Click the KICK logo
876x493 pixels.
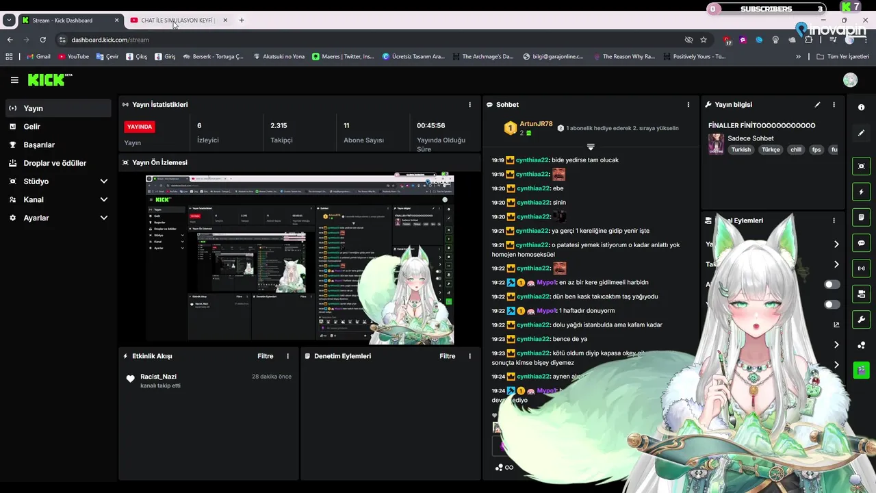pos(49,80)
